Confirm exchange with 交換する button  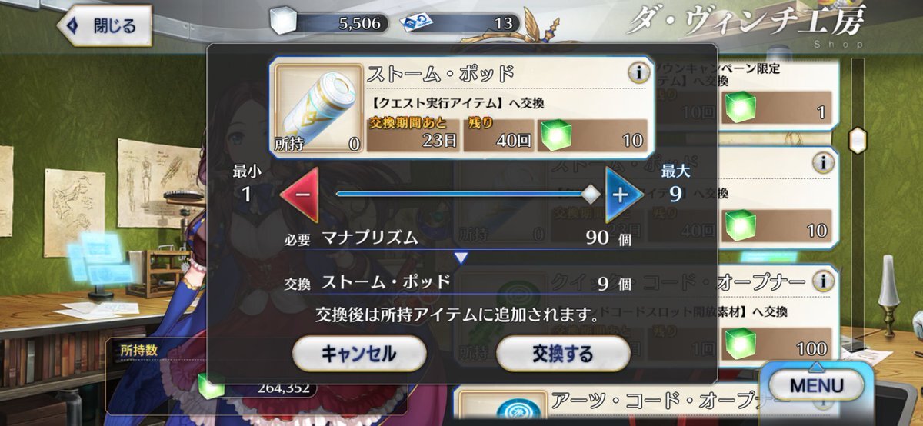click(x=563, y=354)
